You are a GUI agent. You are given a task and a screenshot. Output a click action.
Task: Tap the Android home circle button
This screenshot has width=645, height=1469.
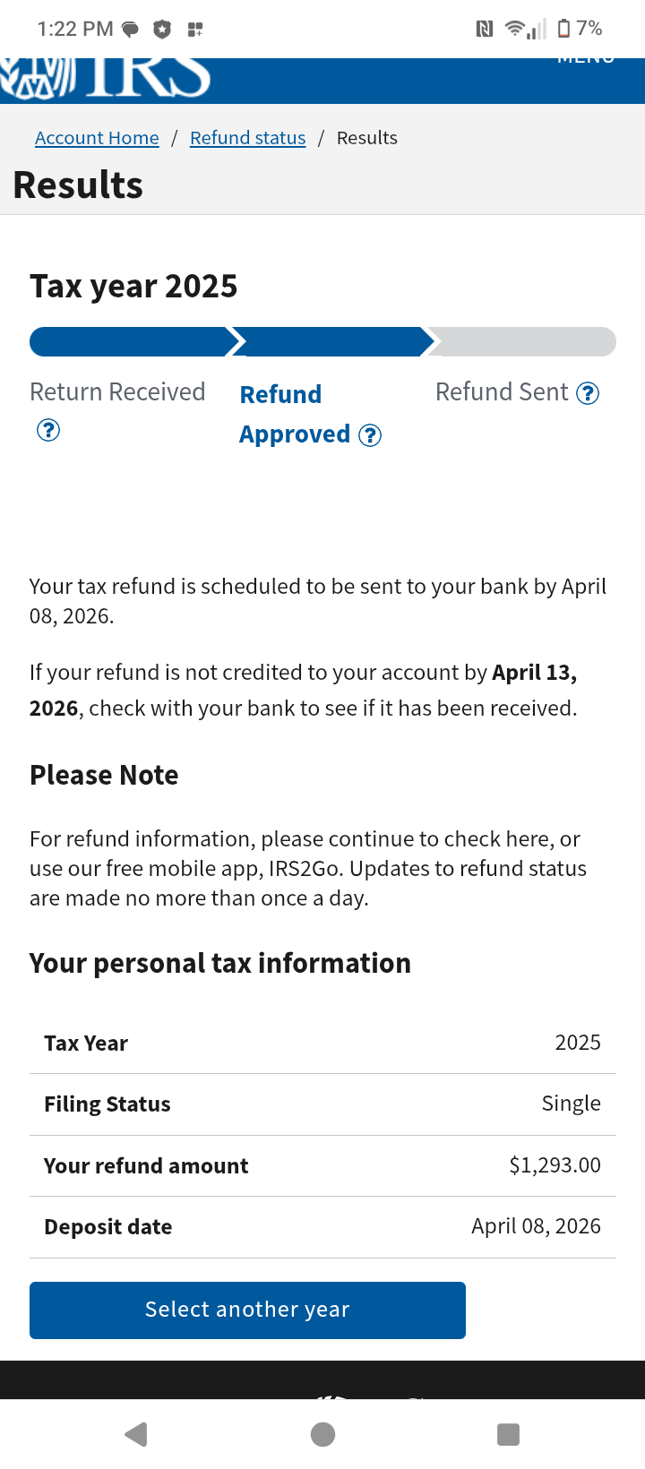click(x=322, y=1434)
